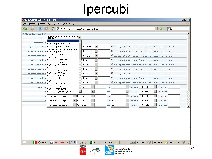Click the greyed-out stop loading icon
Viewport: 212px width, 159px height.
click(46, 29)
